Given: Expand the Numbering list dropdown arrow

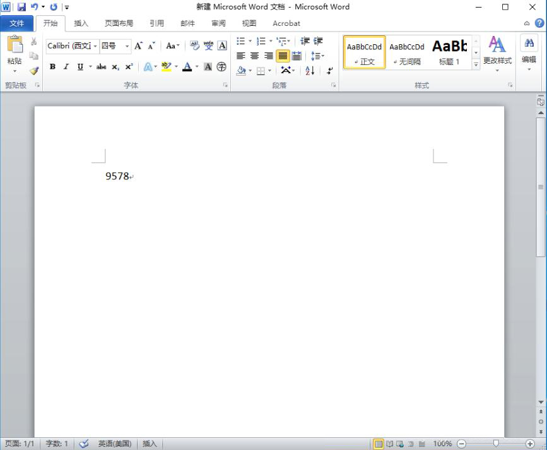Looking at the screenshot, I should point(271,41).
